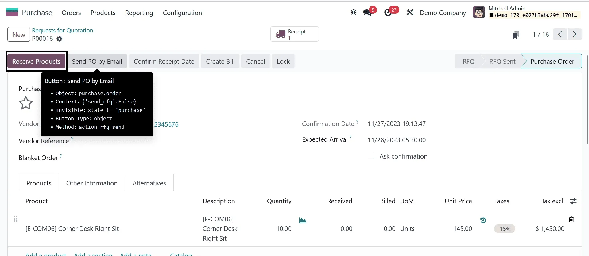
Task: Open the conversations chat icon
Action: [367, 13]
